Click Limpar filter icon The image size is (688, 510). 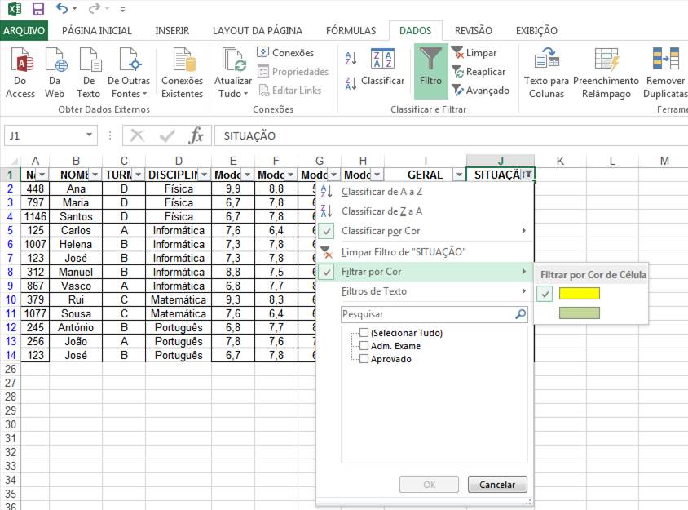[x=474, y=53]
